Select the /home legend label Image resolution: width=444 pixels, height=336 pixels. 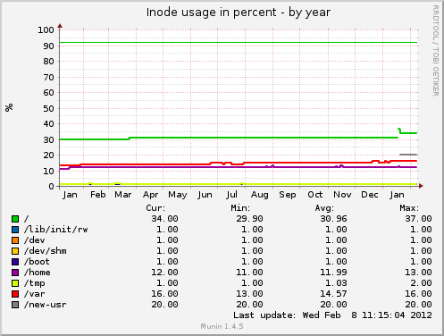point(38,273)
